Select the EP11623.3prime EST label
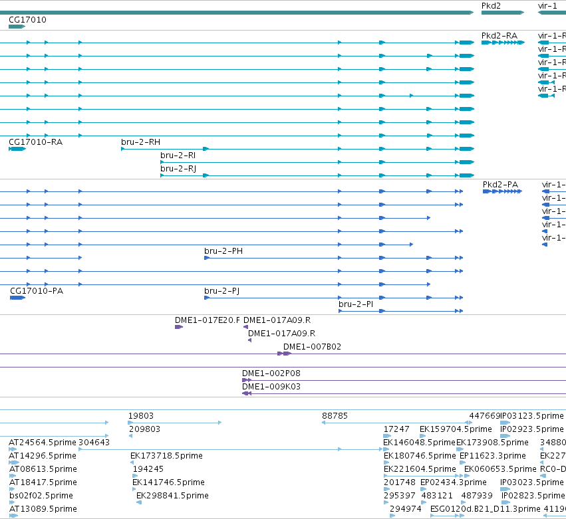The image size is (566, 519). coord(492,456)
